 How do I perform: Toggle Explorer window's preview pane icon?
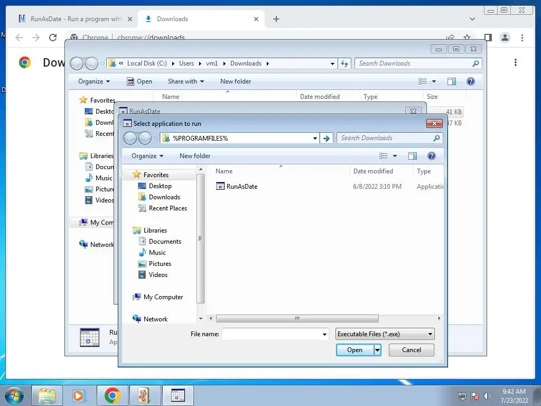pyautogui.click(x=451, y=81)
